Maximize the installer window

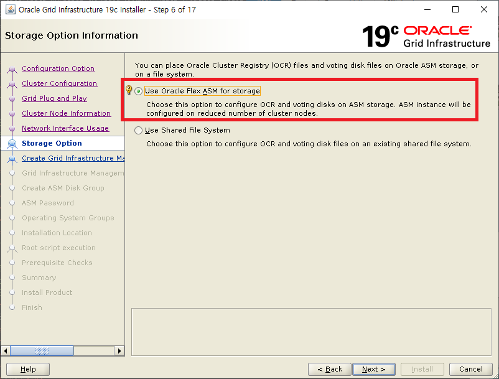(x=455, y=9)
